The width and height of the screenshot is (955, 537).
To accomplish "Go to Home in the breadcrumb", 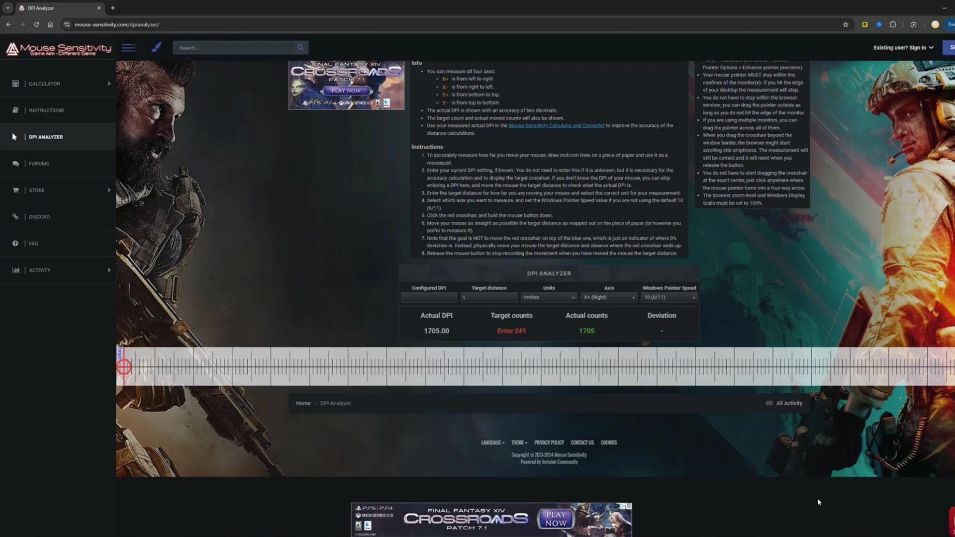I will coord(303,403).
